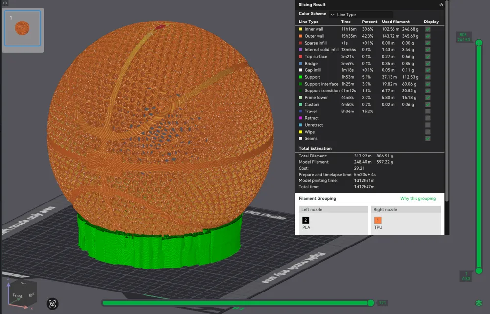Click the orange Outer wall color icon
This screenshot has width=490, height=314.
click(300, 36)
